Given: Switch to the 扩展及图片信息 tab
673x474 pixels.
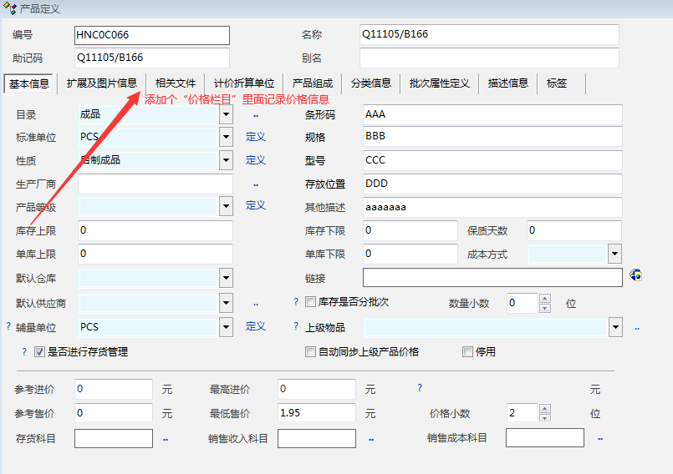Looking at the screenshot, I should coord(101,83).
